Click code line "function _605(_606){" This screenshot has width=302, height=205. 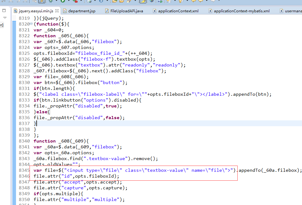tap(61, 36)
